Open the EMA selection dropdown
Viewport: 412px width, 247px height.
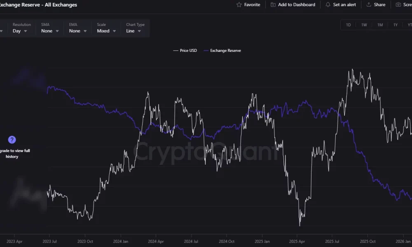76,30
